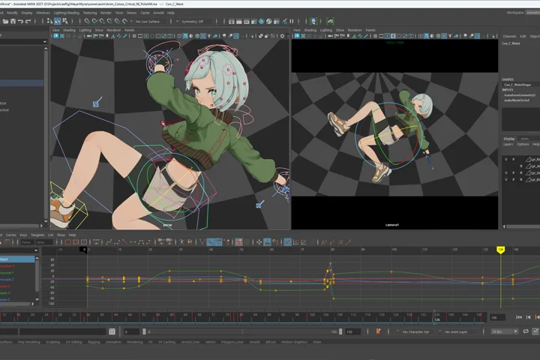Image resolution: width=540 pixels, height=360 pixels.
Task: Click the linear tangents icon in Graph Editor
Action: click(124, 242)
